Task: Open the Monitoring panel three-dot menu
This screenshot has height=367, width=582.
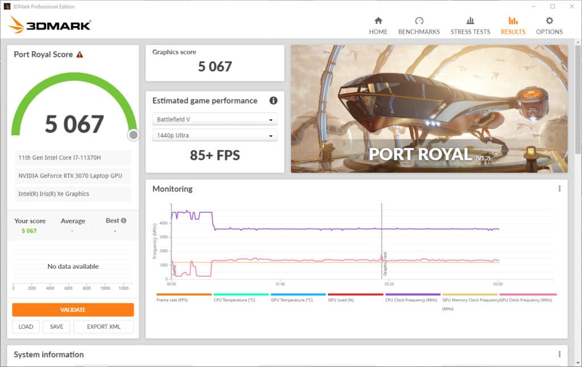Action: coord(559,189)
